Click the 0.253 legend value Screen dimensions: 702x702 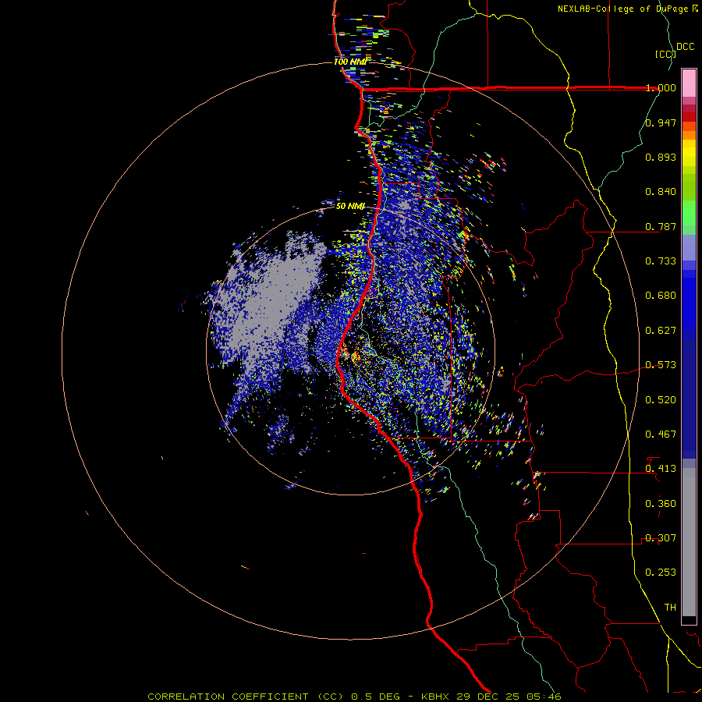point(661,573)
